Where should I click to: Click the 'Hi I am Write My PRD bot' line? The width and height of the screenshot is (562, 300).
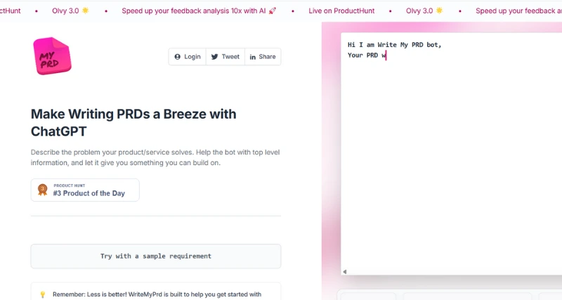pos(395,45)
